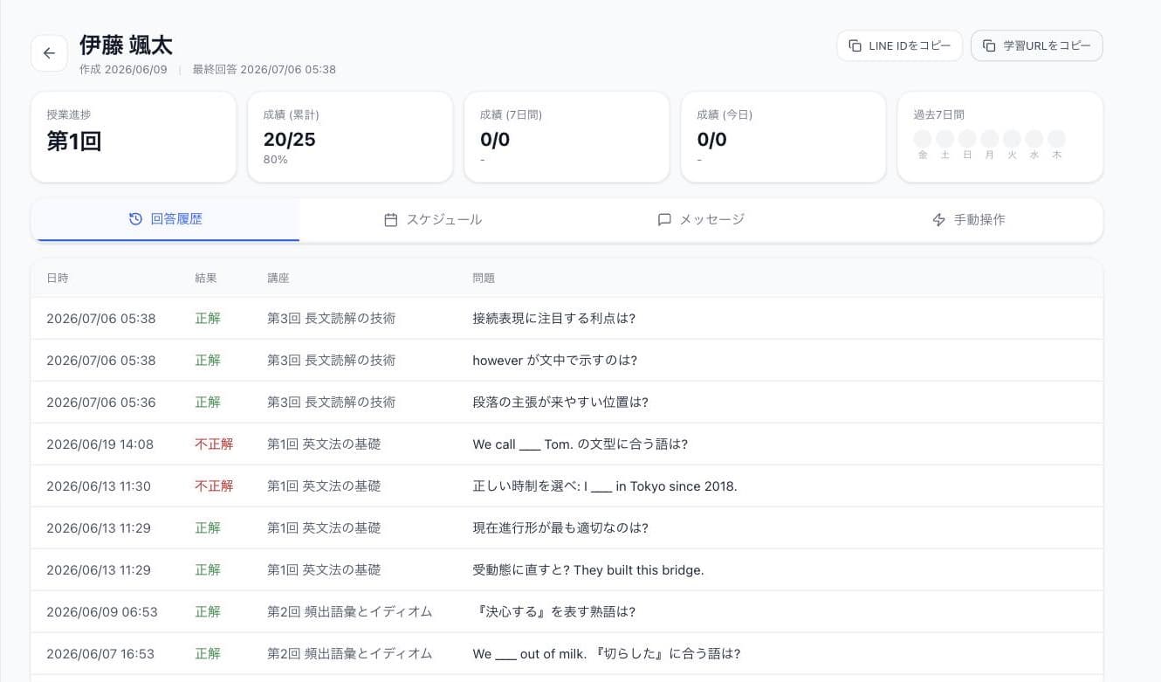1161x682 pixels.
Task: Click the 問題 column header
Action: point(484,278)
